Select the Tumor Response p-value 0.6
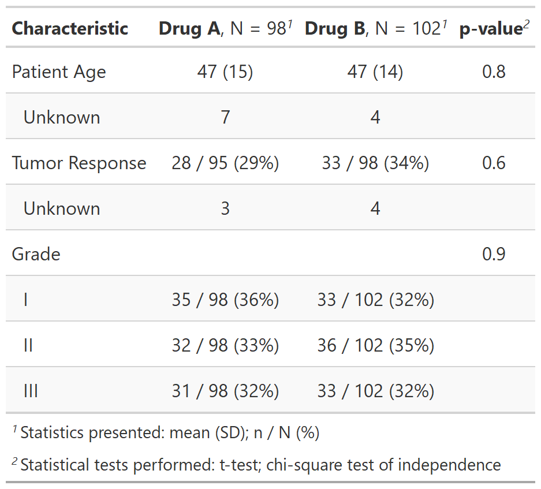Image resolution: width=541 pixels, height=489 pixels. coord(494,163)
